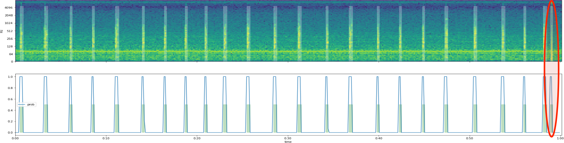The width and height of the screenshot is (564, 143).
Task: Click the bottom edge of red ellipse annotation
Action: [551, 136]
